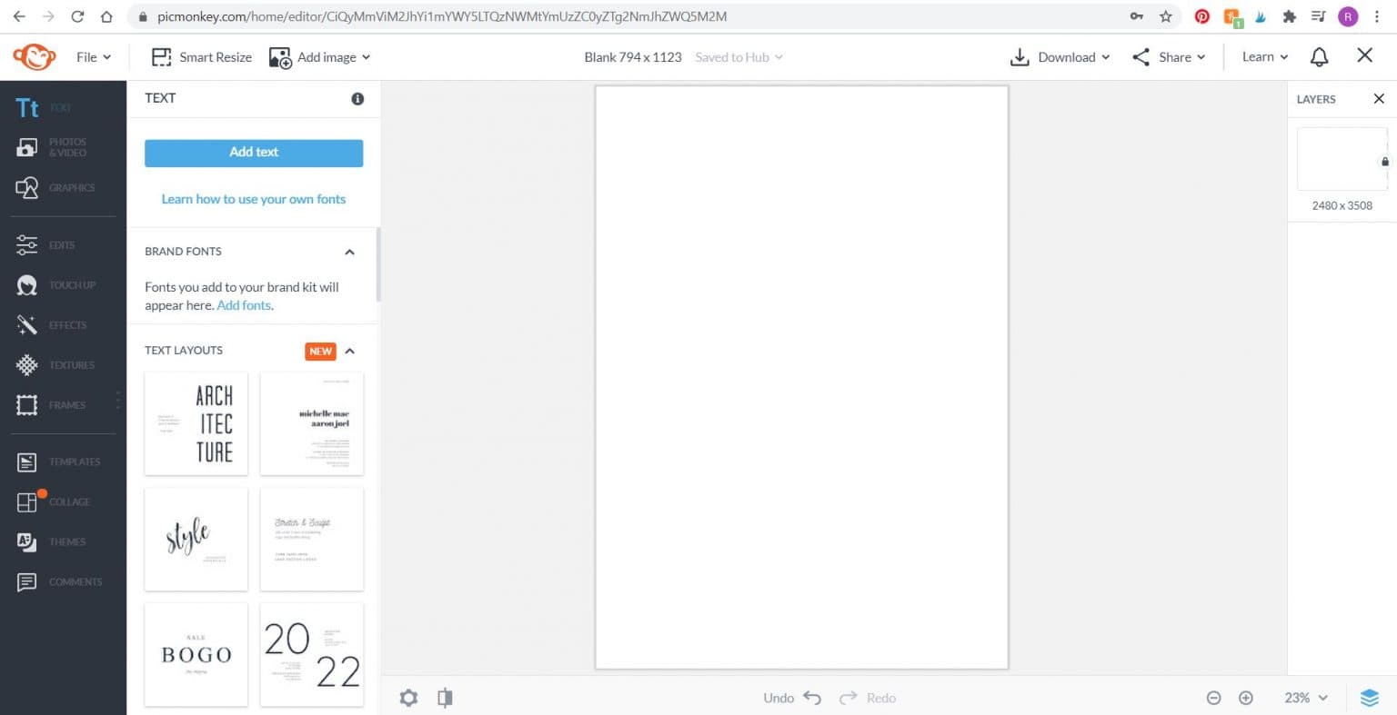Open the Learn dropdown
The width and height of the screenshot is (1397, 715).
coord(1265,56)
